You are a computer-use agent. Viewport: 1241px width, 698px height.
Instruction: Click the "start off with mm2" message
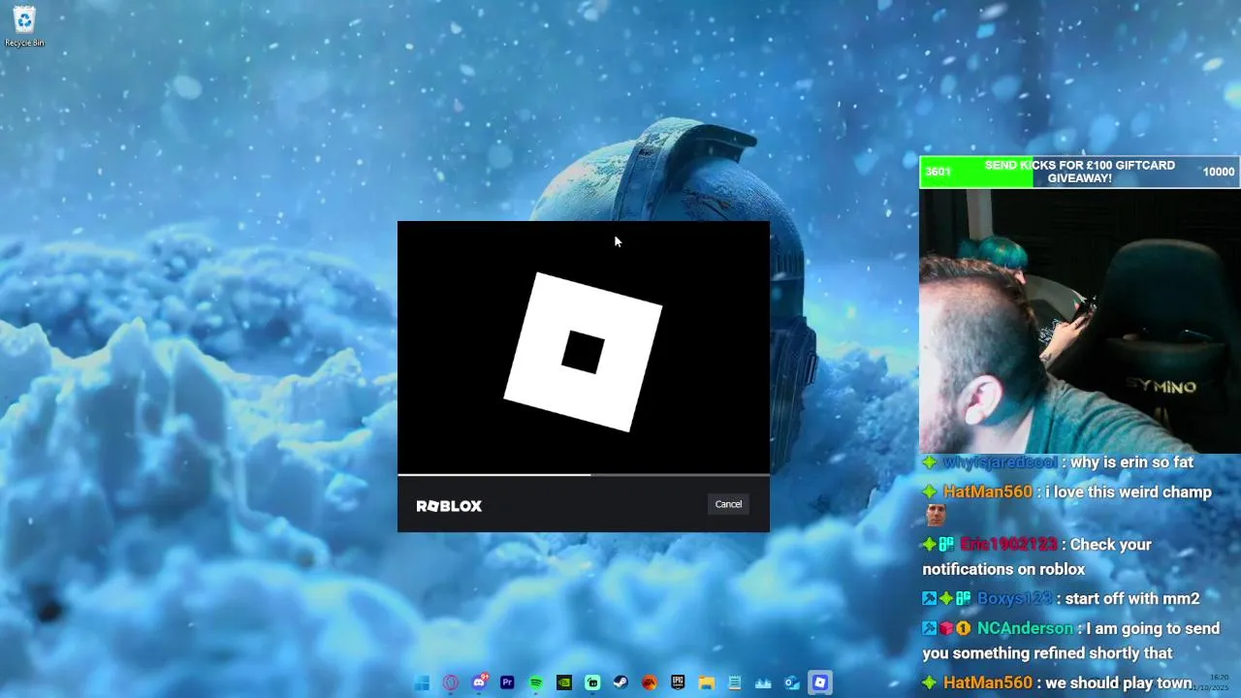tap(1132, 598)
